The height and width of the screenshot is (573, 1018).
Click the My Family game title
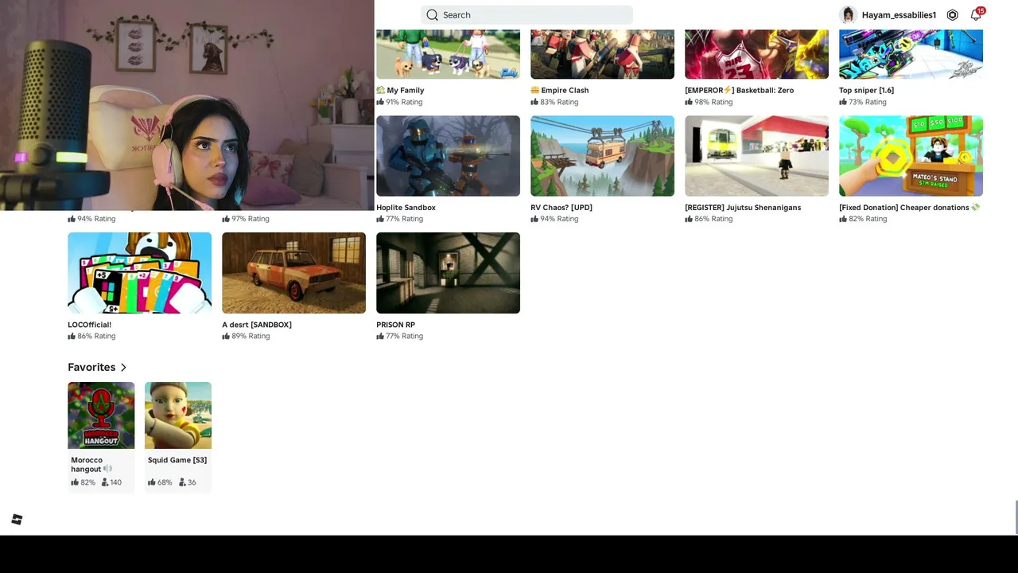click(x=400, y=91)
